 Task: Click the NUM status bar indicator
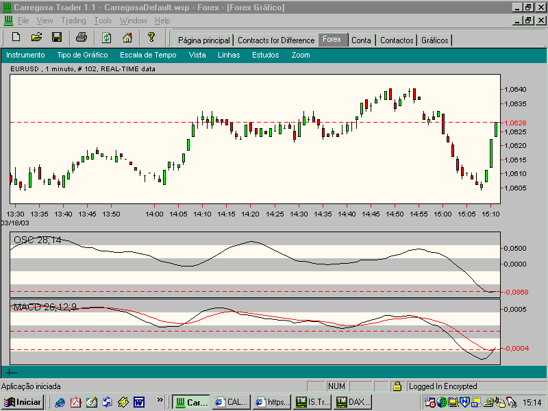(x=336, y=386)
